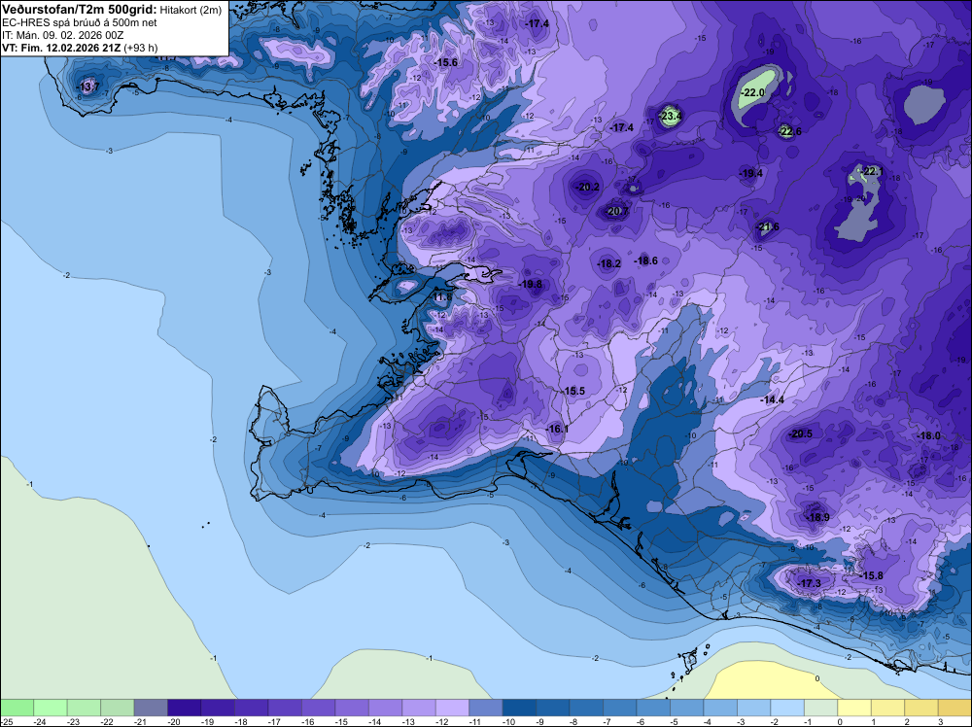
Task: Select the -15.8 temperature value
Action: tap(872, 575)
